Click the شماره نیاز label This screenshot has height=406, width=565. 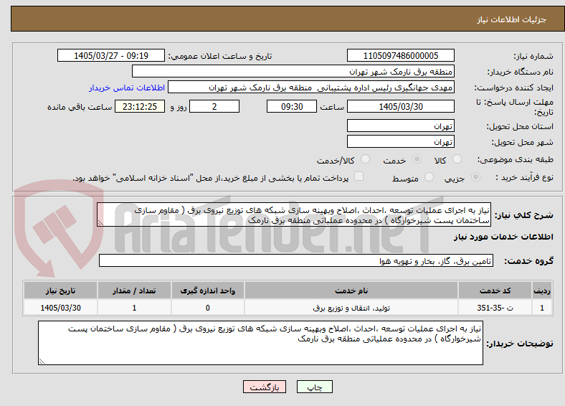[x=533, y=56]
